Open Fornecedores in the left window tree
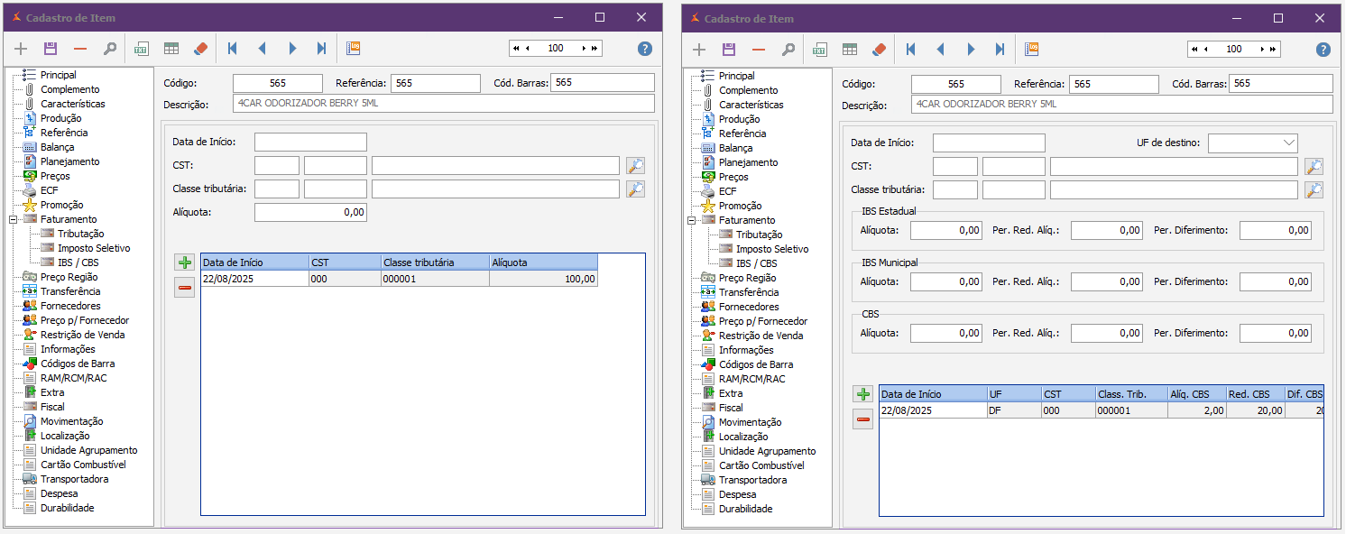Image resolution: width=1346 pixels, height=534 pixels. [x=70, y=306]
